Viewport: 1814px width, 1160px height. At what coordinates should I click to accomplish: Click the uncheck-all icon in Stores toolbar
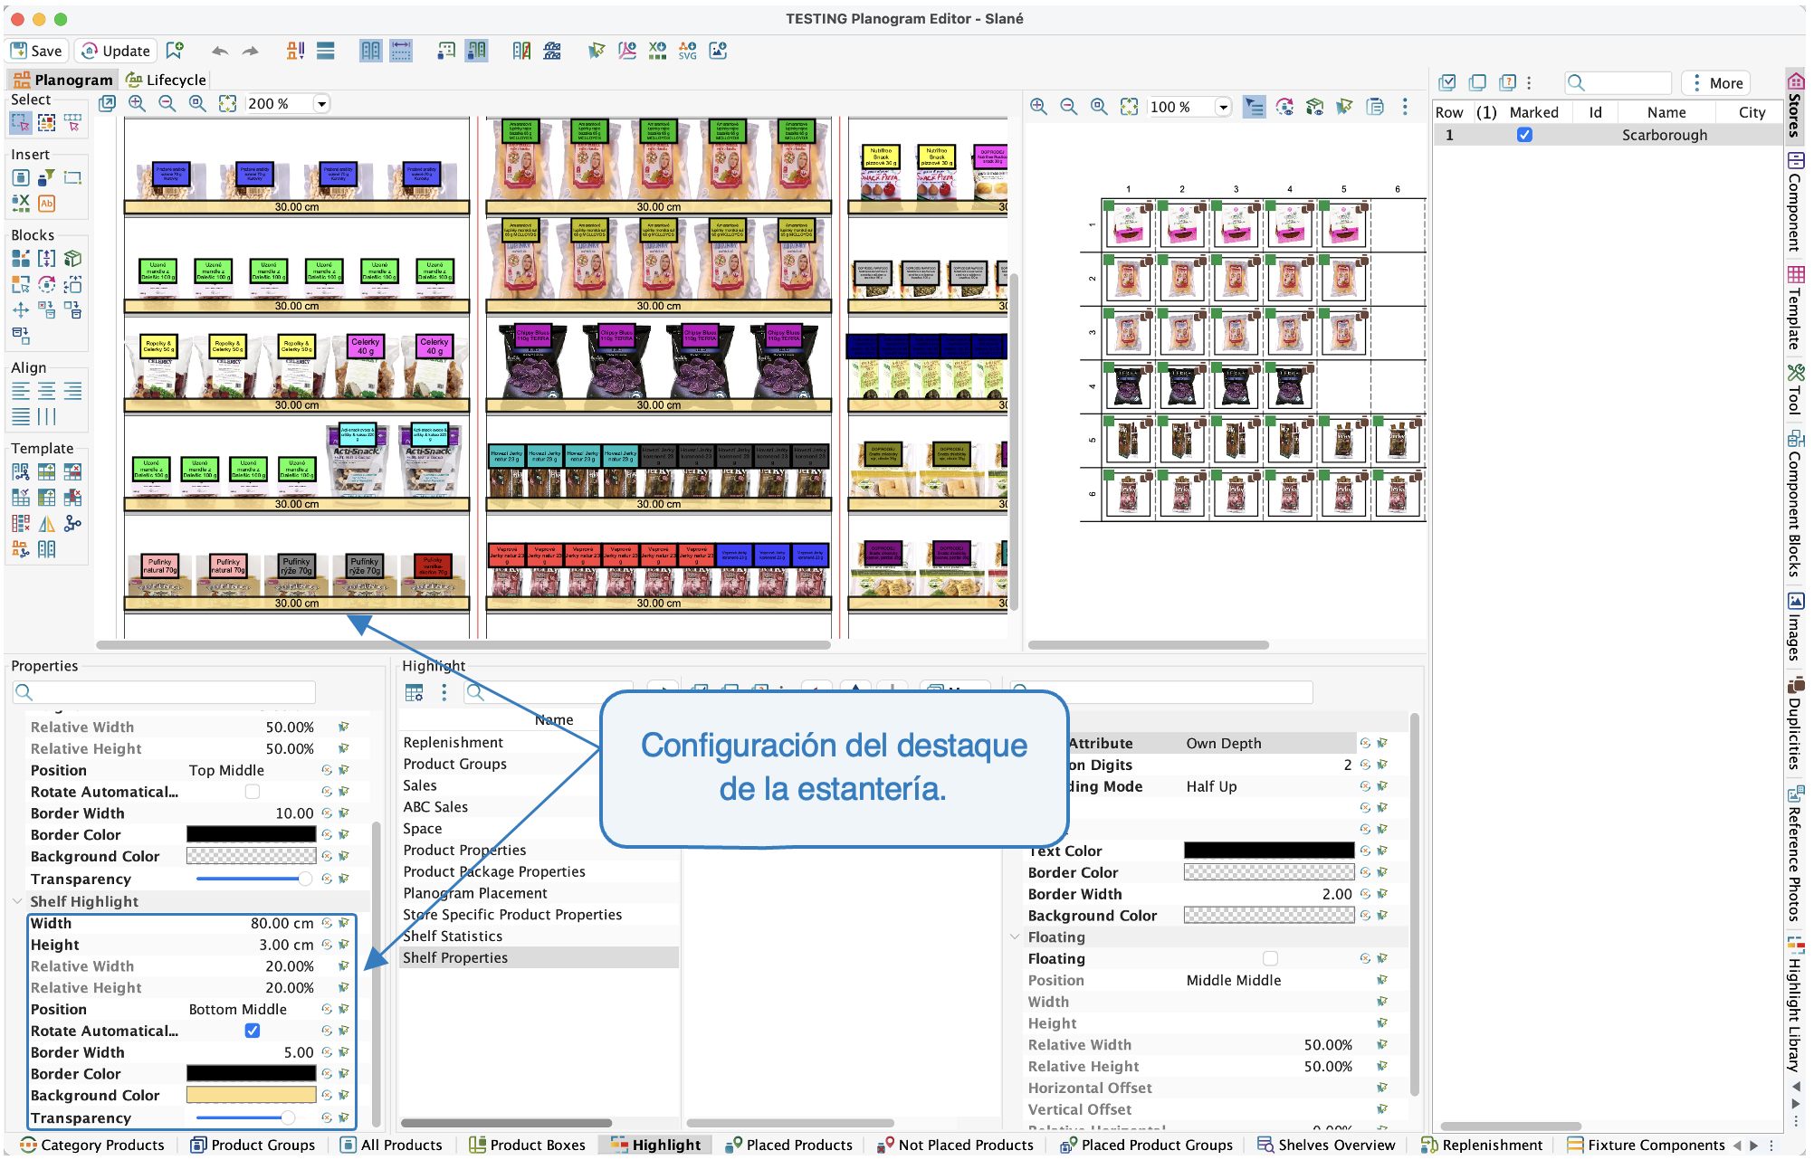click(1477, 83)
